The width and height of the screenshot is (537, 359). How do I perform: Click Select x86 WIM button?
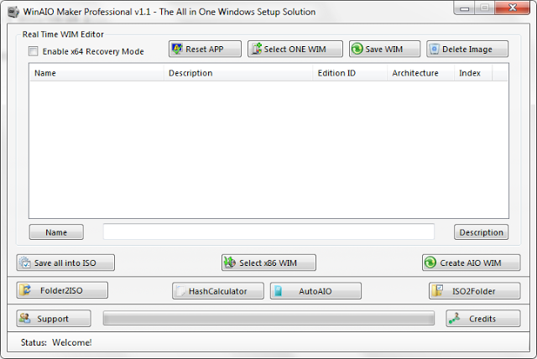(268, 263)
